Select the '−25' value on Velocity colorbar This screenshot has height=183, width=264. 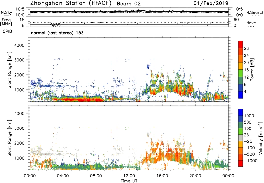[248, 141]
